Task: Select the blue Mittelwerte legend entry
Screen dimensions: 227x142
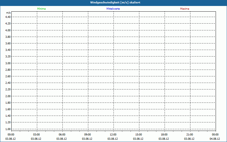Action: (113, 9)
